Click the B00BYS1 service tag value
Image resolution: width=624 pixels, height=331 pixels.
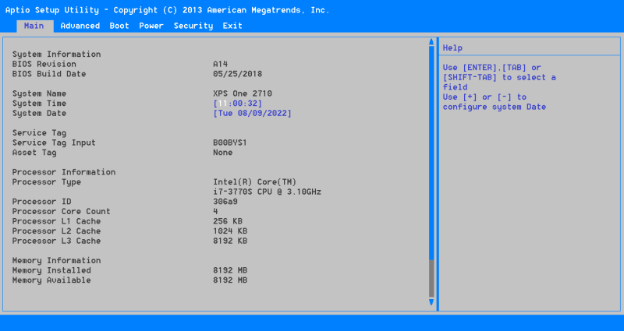click(230, 143)
